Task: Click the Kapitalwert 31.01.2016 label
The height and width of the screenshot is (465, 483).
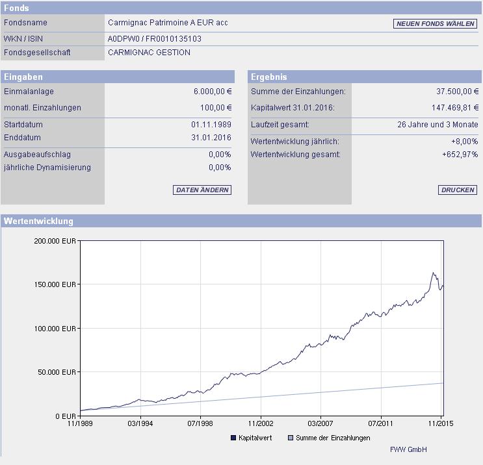Action: pos(293,108)
